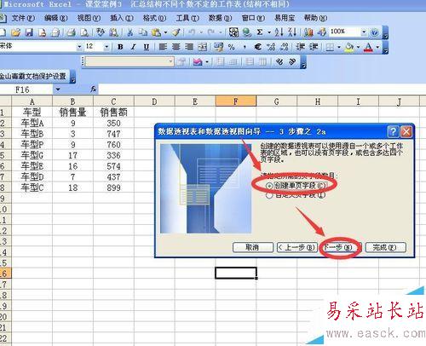
Task: Copy selection using the copy icon
Action: click(x=143, y=32)
